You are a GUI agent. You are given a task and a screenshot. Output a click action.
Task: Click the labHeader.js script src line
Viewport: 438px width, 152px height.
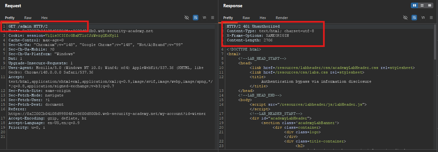(x=308, y=104)
